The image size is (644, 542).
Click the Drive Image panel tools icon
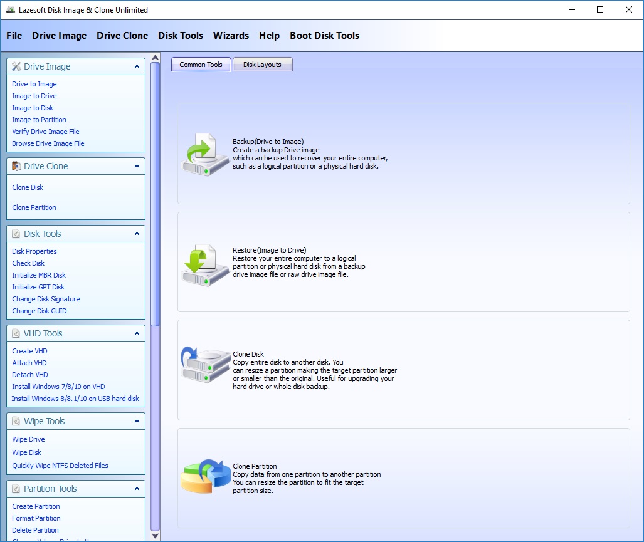tap(16, 66)
